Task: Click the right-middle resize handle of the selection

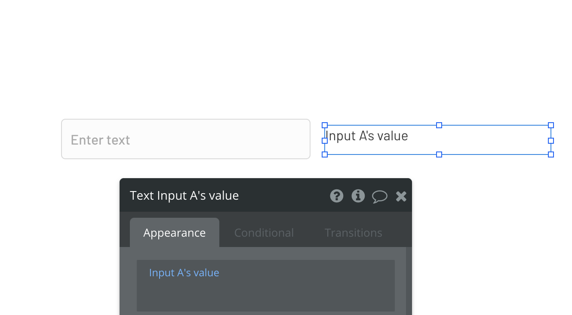Action: [551, 140]
